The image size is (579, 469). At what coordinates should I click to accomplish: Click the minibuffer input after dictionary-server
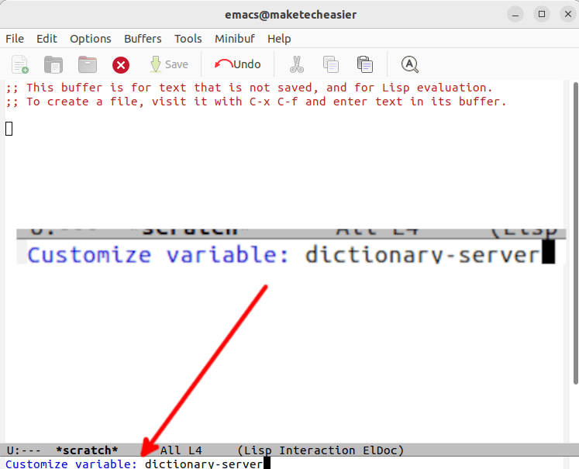pyautogui.click(x=267, y=464)
